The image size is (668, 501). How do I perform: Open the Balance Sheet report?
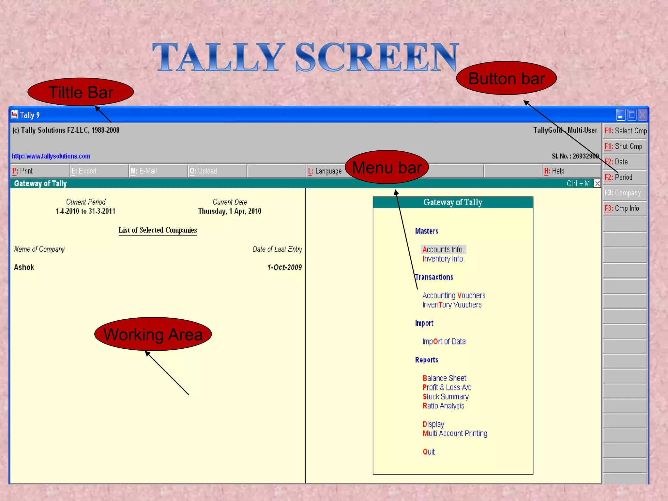pyautogui.click(x=444, y=378)
